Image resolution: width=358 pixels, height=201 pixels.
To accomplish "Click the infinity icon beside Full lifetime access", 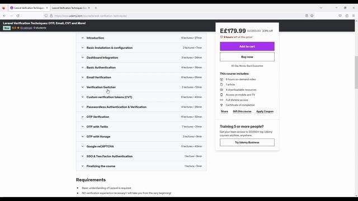I will pos(222,100).
